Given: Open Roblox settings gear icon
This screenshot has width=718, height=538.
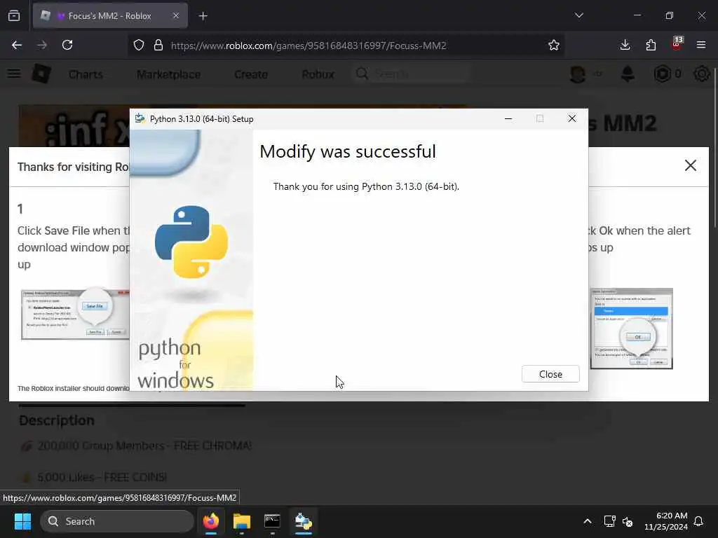Looking at the screenshot, I should [x=701, y=74].
